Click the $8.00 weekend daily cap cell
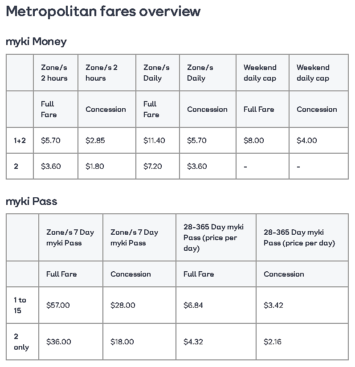 pos(262,140)
